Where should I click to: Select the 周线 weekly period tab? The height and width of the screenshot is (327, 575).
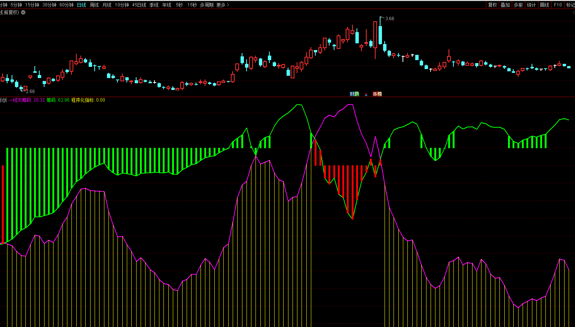[94, 5]
